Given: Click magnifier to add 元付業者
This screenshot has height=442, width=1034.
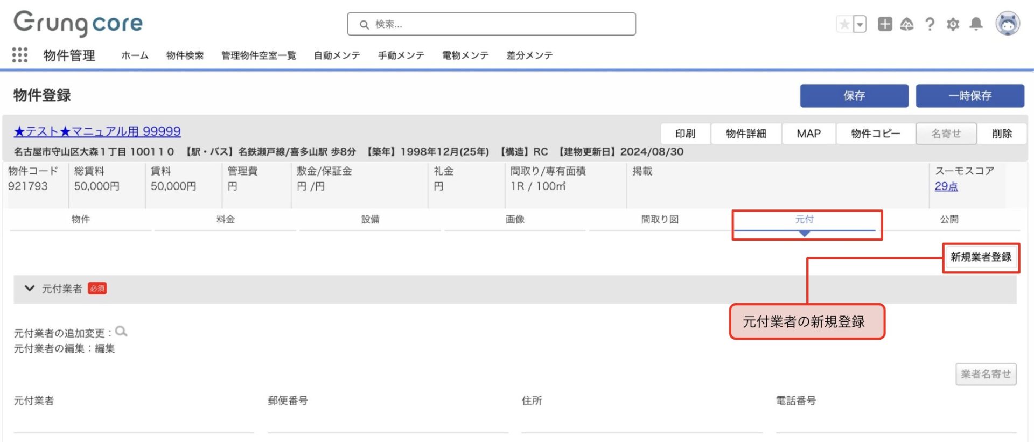Looking at the screenshot, I should [x=122, y=332].
